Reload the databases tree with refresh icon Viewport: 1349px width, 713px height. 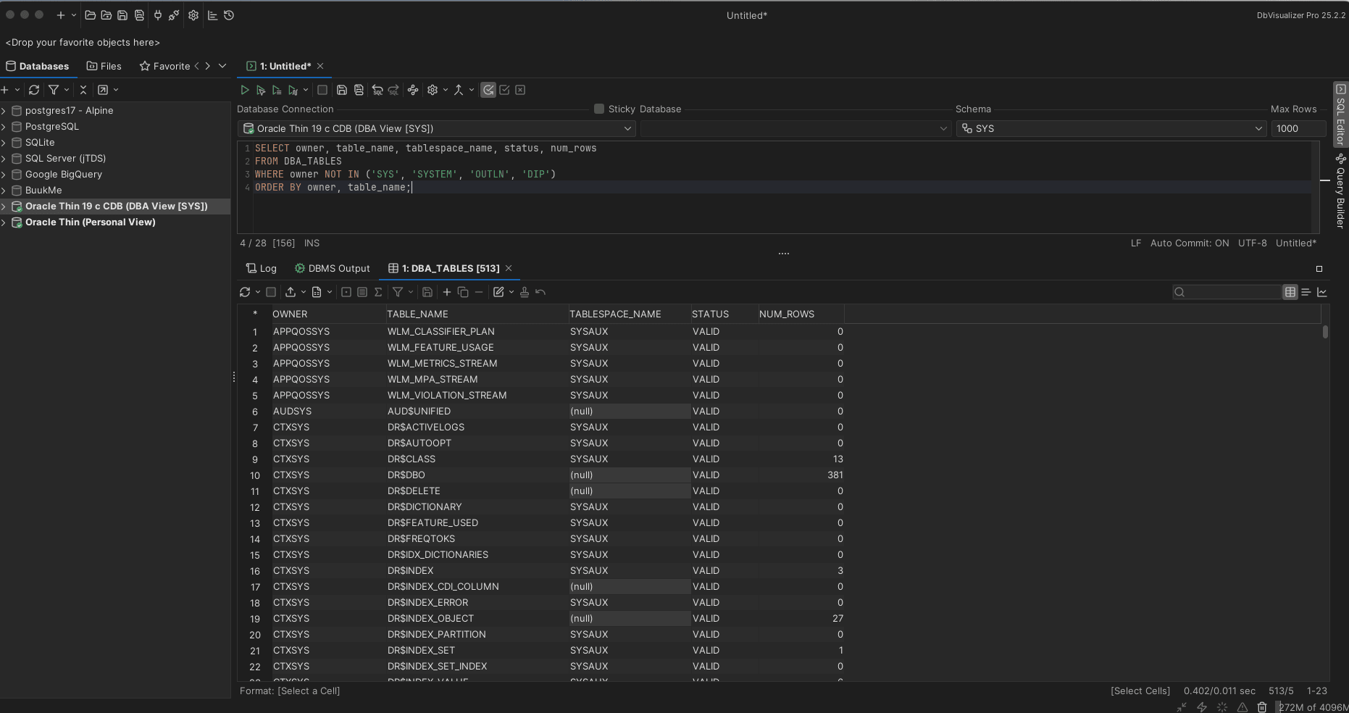click(x=34, y=90)
